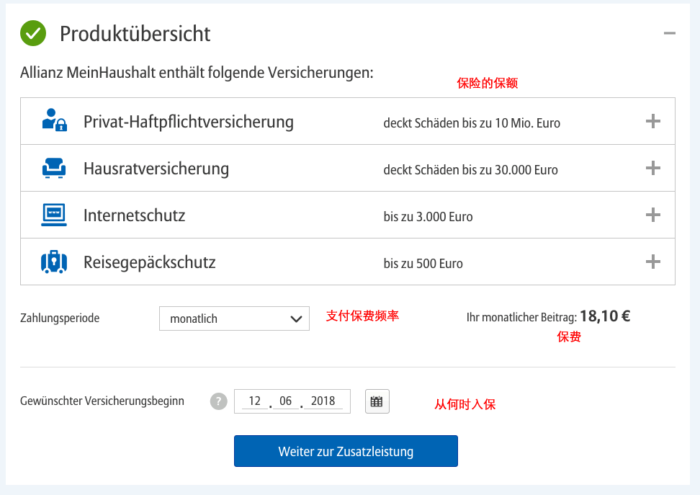
Task: Select the Hausratversicherung title
Action: pyautogui.click(x=156, y=169)
